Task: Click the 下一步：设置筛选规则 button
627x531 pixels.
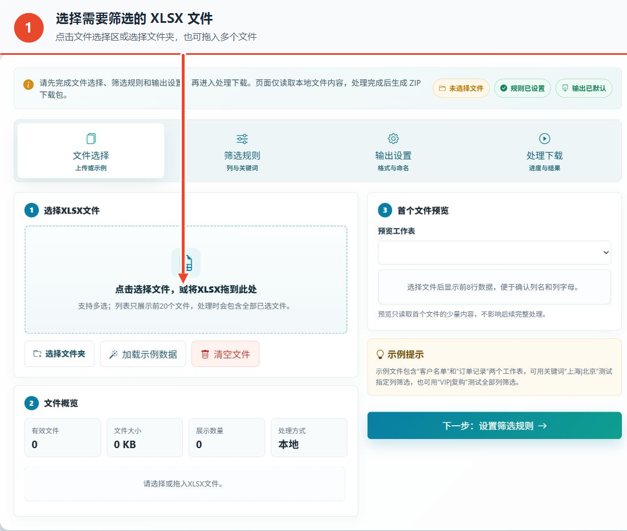Action: point(494,425)
